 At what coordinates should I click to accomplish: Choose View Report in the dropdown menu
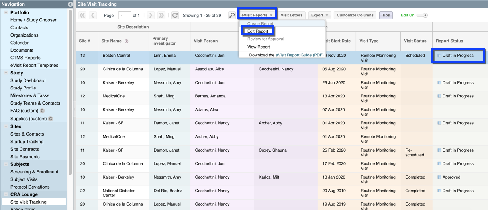click(258, 47)
